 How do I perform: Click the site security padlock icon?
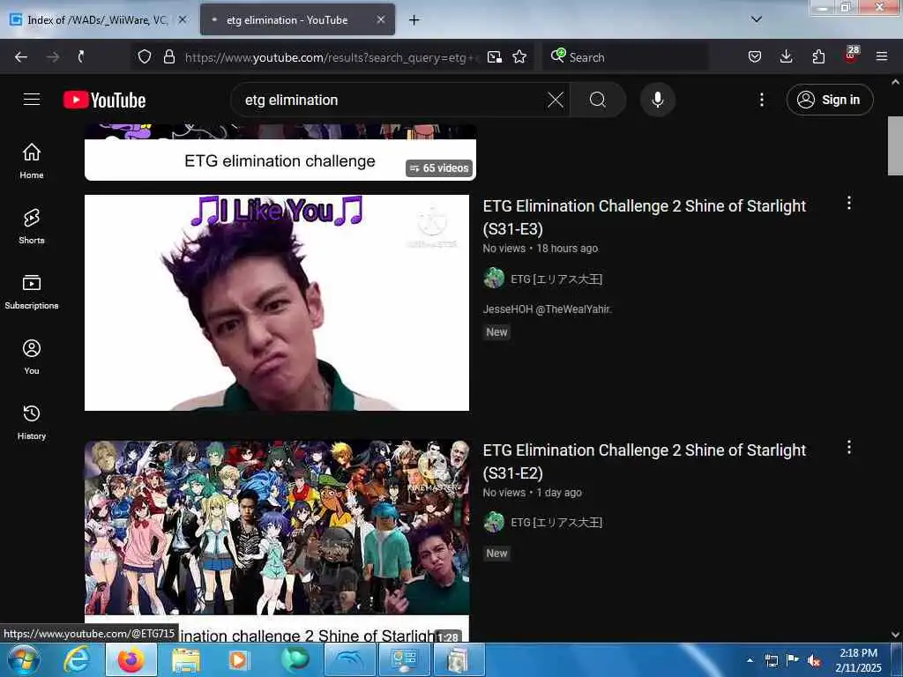tap(168, 56)
